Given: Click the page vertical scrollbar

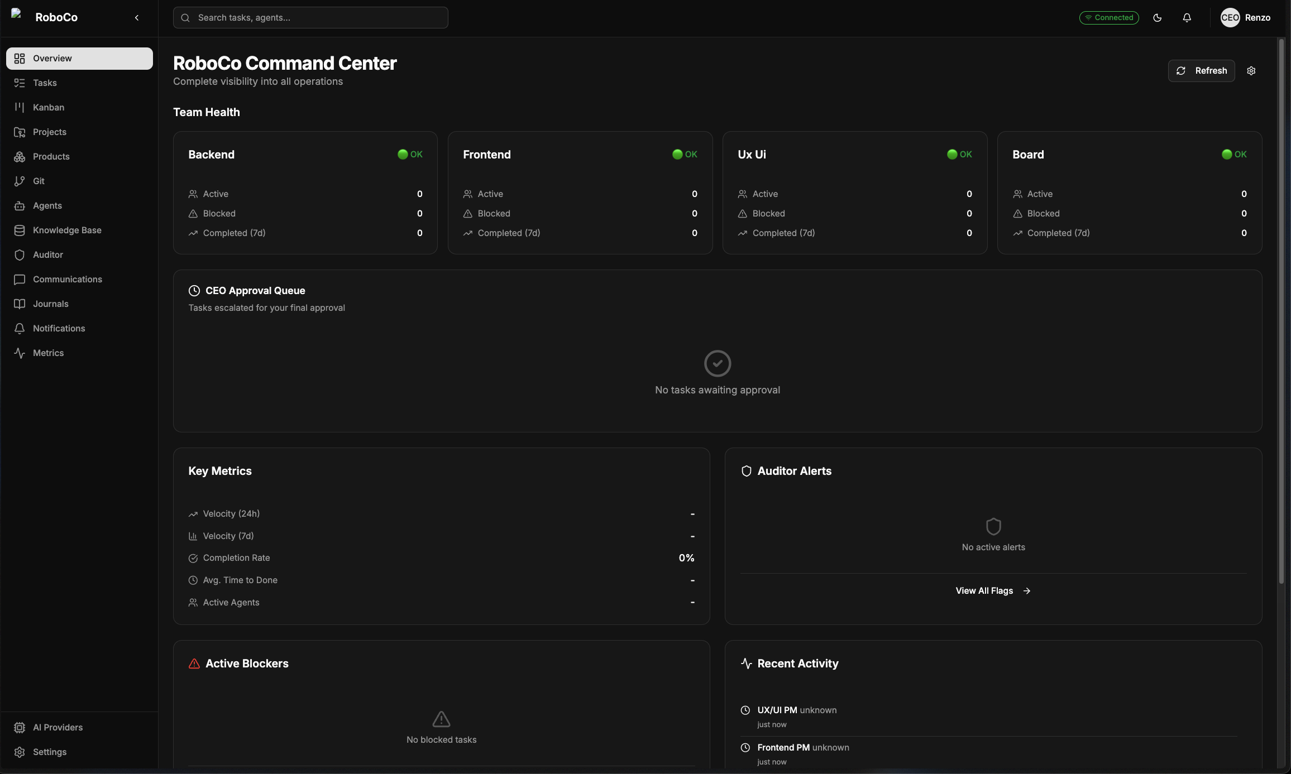Looking at the screenshot, I should (1282, 310).
